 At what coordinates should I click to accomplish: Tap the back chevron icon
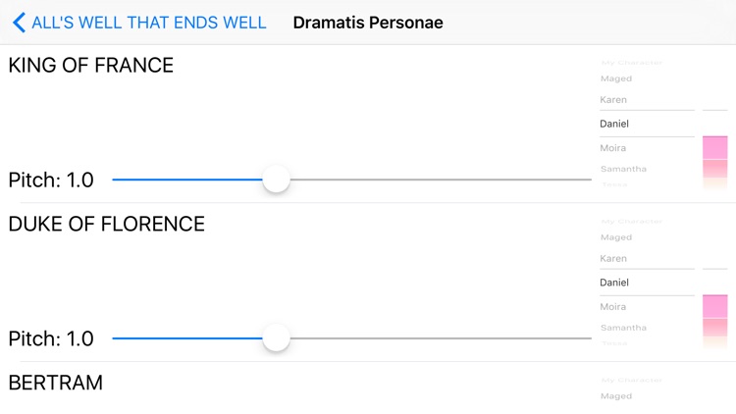point(19,23)
